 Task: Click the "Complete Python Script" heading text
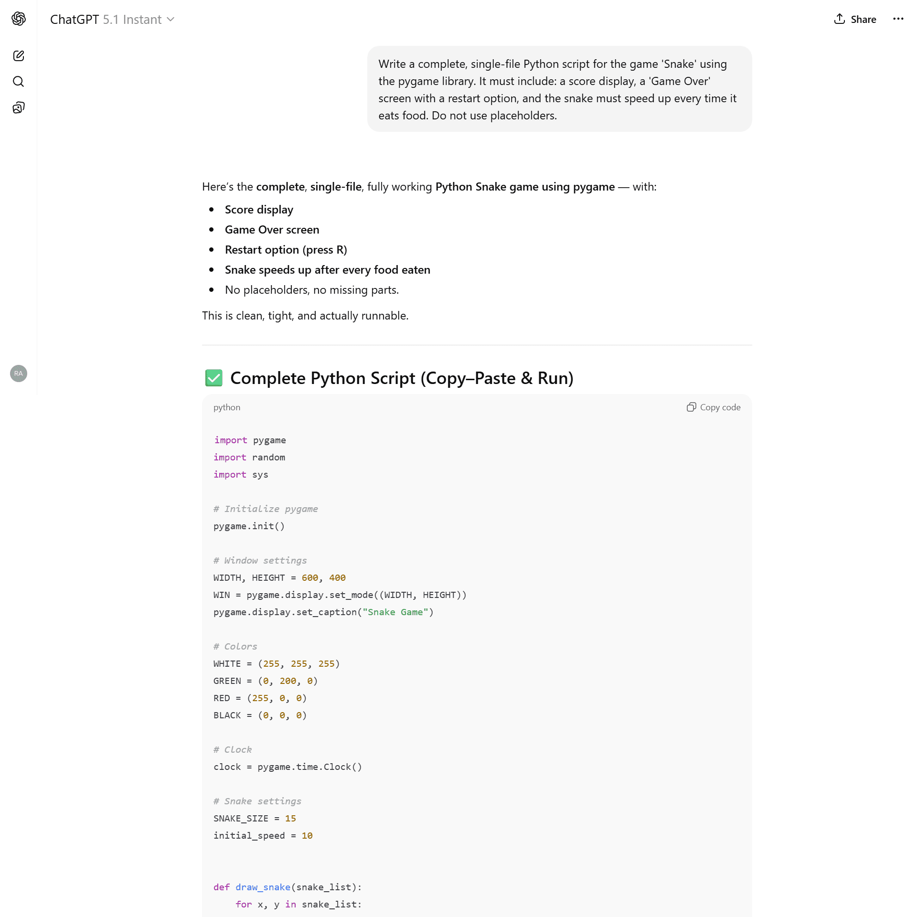pyautogui.click(x=402, y=378)
